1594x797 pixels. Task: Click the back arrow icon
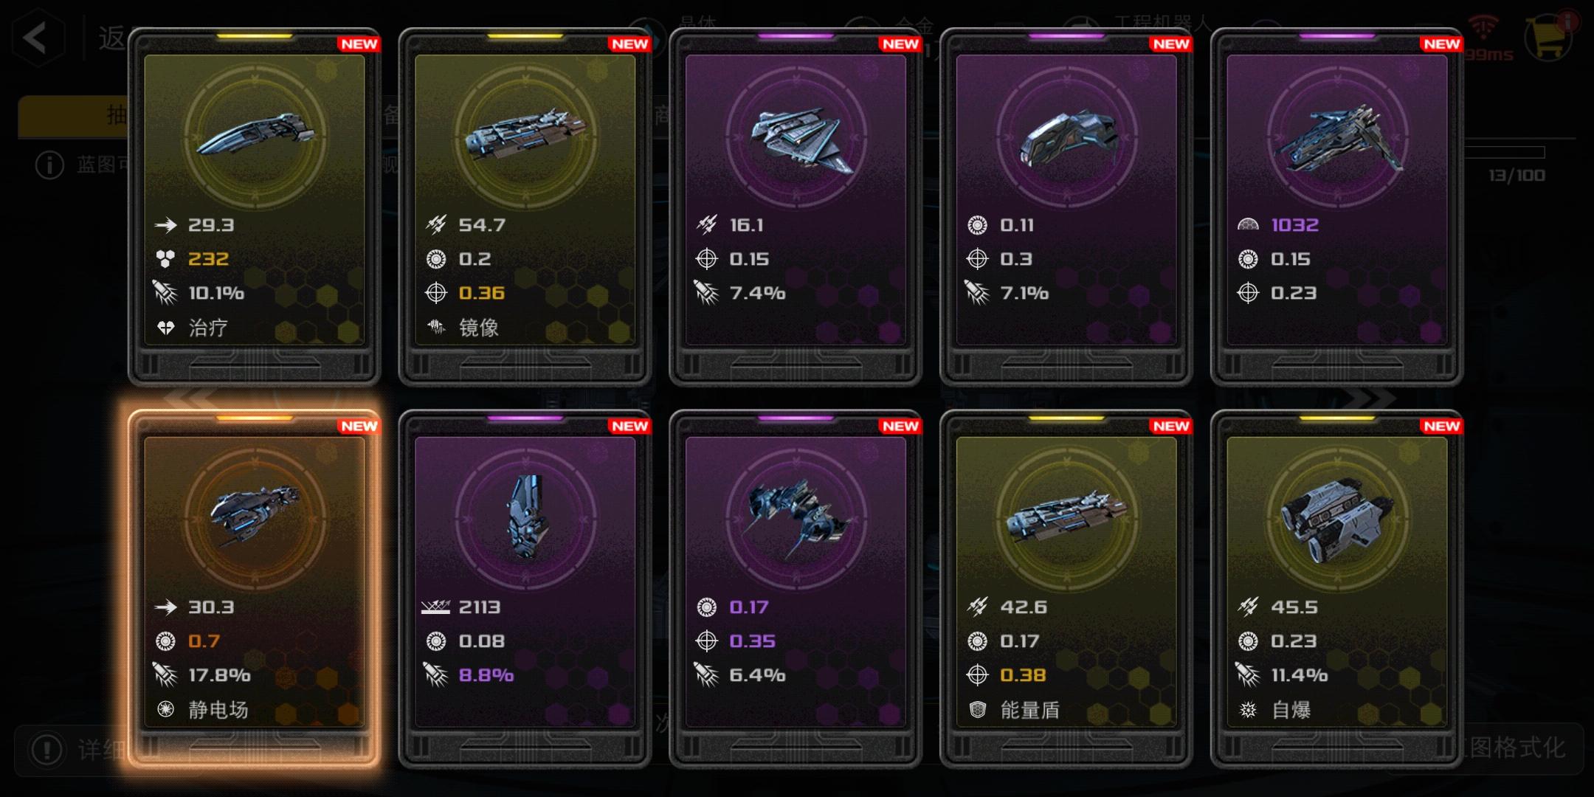tap(37, 38)
